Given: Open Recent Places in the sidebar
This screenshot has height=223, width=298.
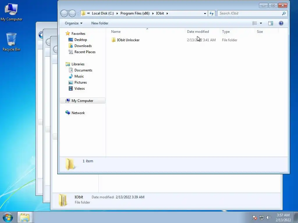Looking at the screenshot, I should (x=85, y=52).
